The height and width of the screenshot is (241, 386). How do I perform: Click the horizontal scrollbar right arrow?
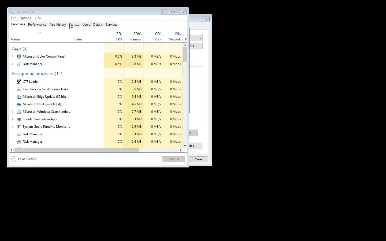180,150
